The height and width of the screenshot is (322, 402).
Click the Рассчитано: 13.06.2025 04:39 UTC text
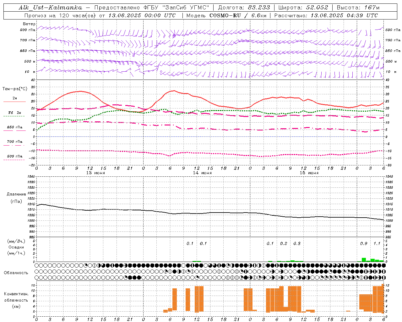click(326, 15)
